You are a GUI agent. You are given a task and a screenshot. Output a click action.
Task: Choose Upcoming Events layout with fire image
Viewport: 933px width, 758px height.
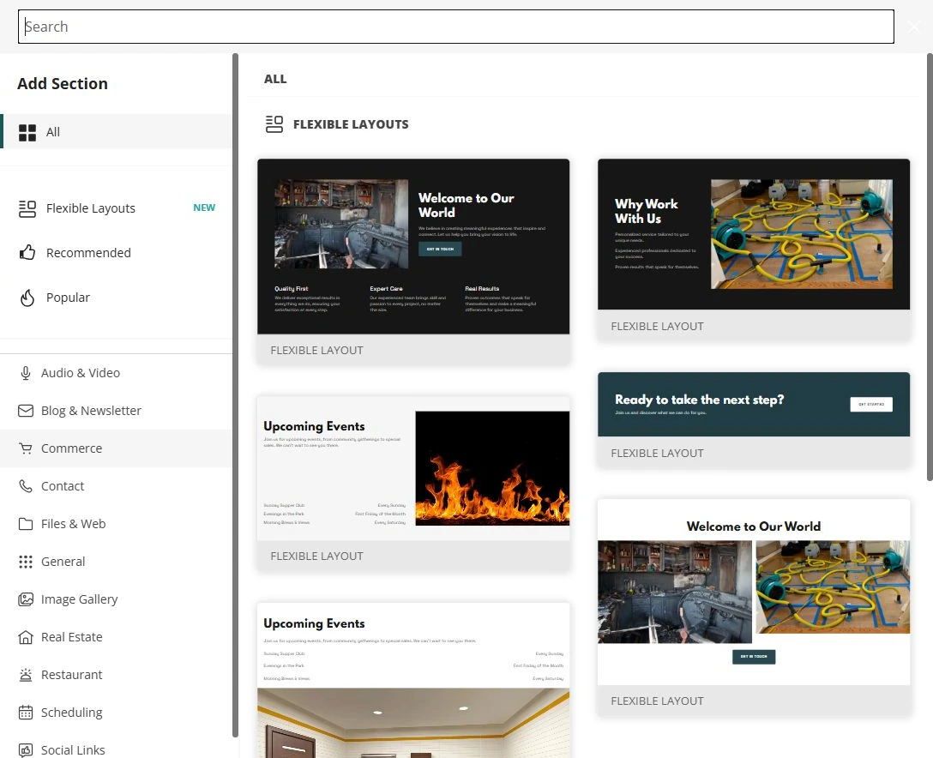(413, 483)
